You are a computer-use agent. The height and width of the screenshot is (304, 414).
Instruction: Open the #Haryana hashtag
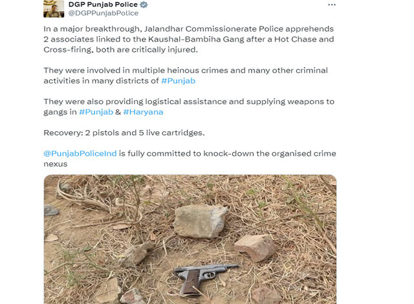coord(143,112)
